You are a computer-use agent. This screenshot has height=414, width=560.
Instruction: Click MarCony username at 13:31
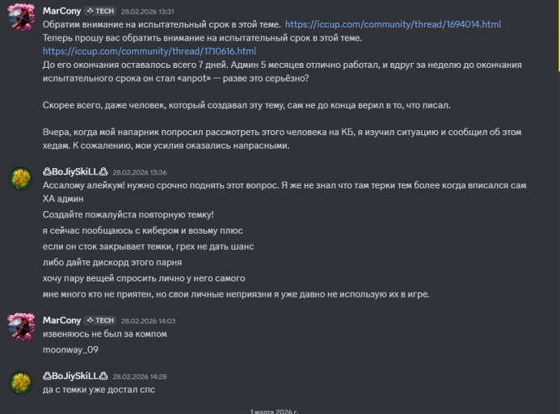(61, 11)
